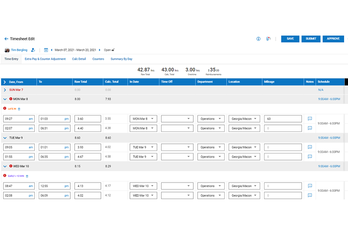
Task: Go to the next pay period arrow
Action: [x=100, y=50]
